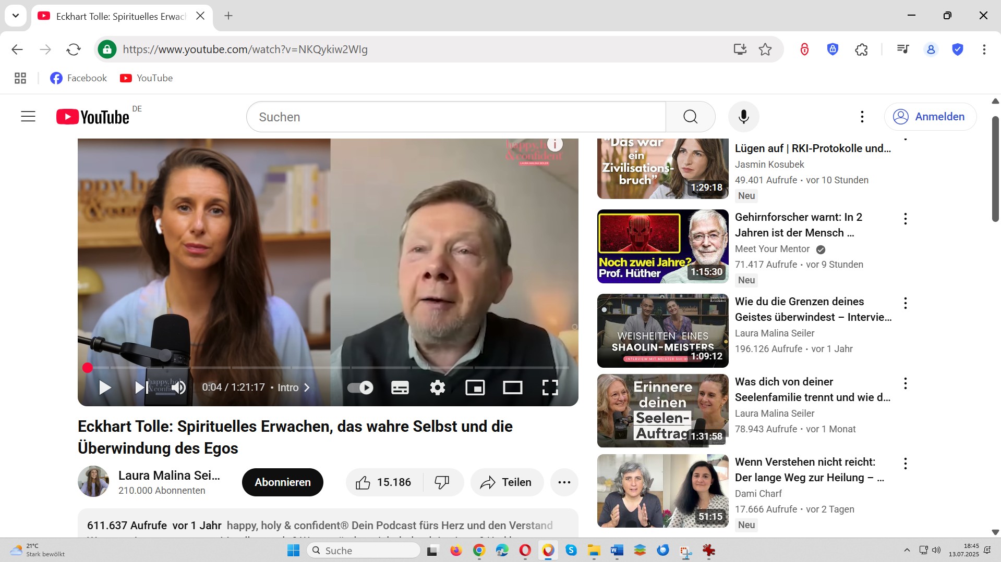The height and width of the screenshot is (562, 1001).
Task: Click the video settings gear icon
Action: (437, 388)
